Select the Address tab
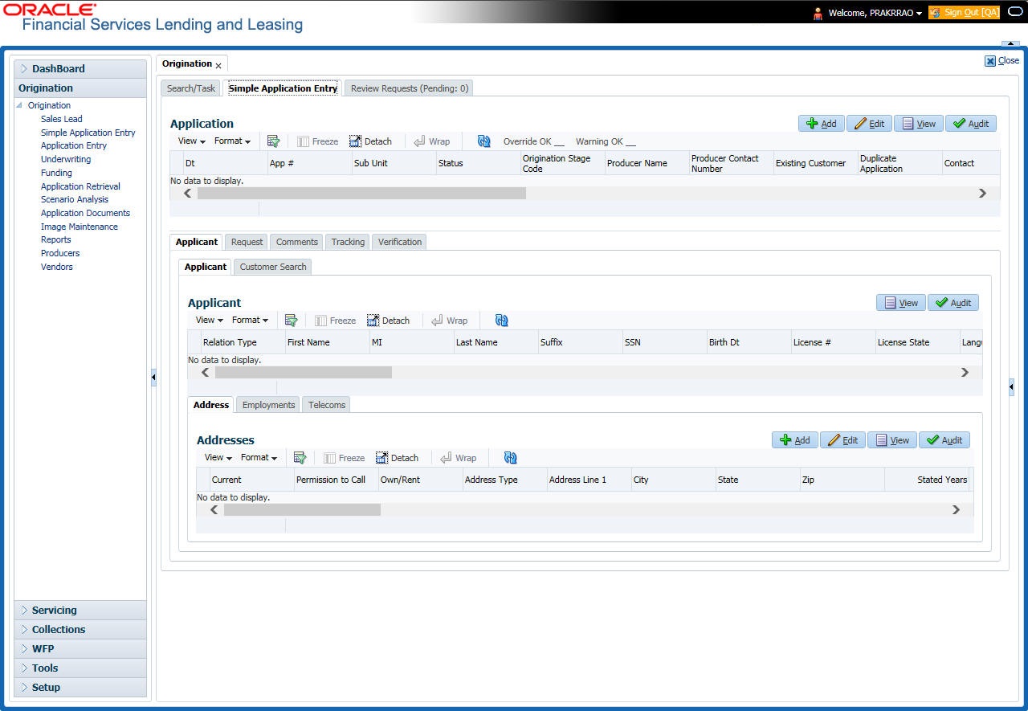This screenshot has width=1028, height=711. point(211,405)
